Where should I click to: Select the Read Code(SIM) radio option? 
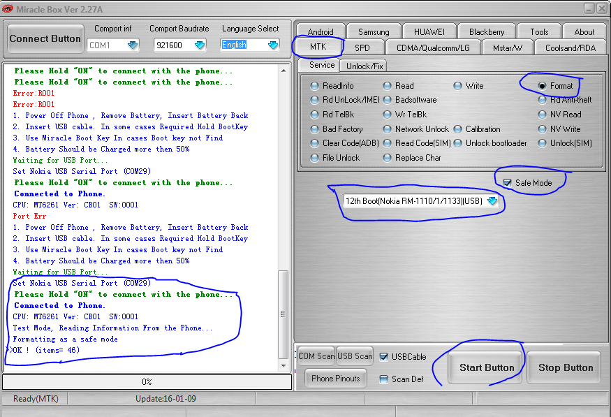pos(387,143)
